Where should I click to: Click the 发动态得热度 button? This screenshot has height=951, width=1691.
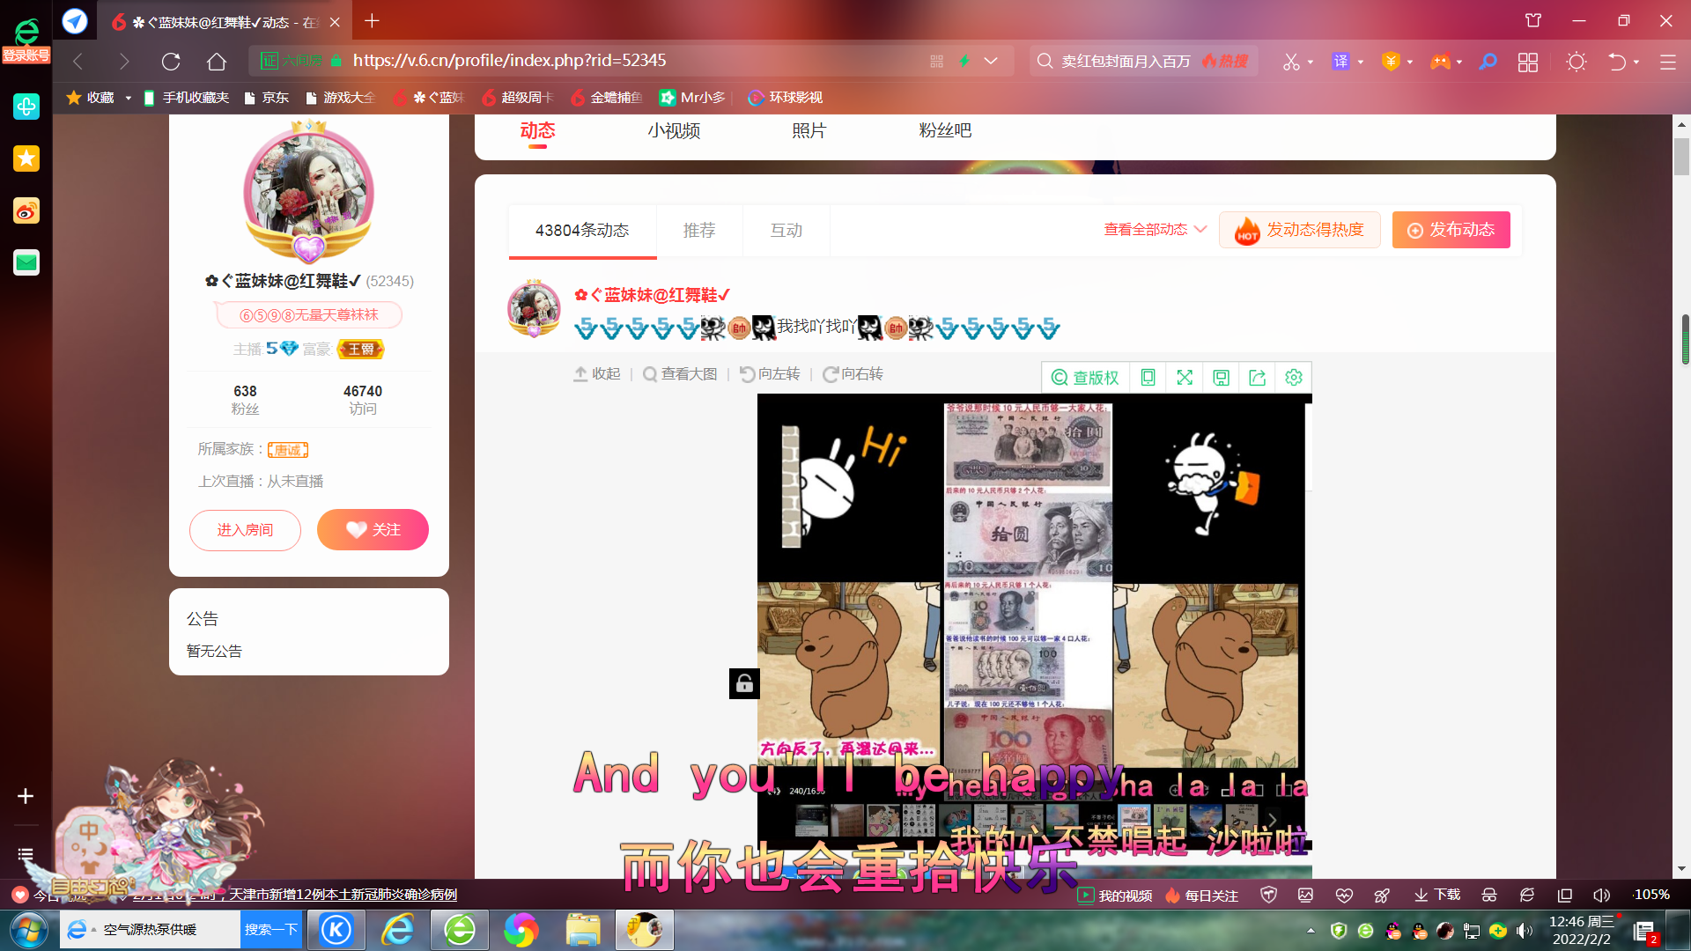click(1300, 230)
